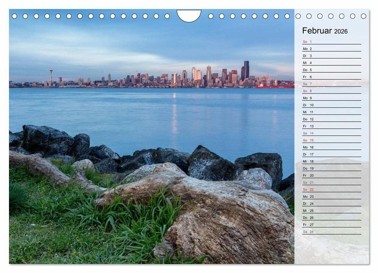Click the red So 22 row
This screenshot has width=378, height=273.
click(x=331, y=189)
